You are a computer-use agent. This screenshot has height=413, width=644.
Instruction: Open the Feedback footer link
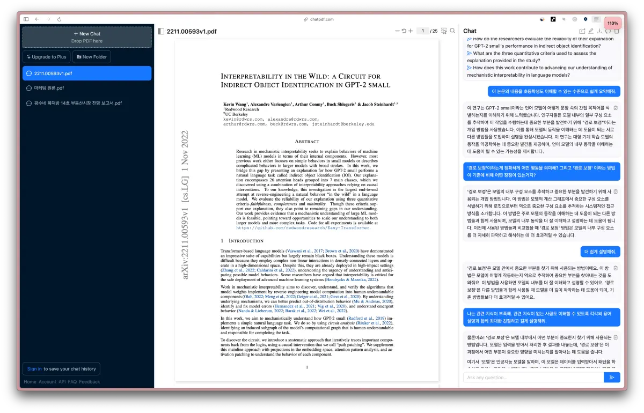[x=90, y=382]
